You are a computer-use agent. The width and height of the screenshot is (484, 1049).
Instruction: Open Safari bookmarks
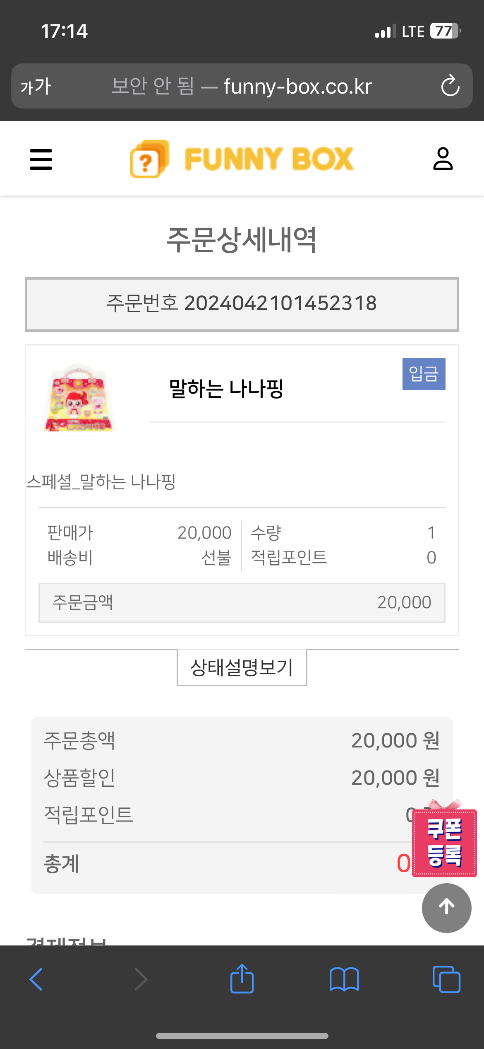pos(344,979)
